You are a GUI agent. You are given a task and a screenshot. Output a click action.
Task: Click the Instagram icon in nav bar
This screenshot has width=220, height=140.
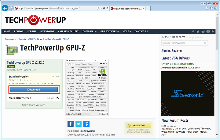click(x=203, y=31)
